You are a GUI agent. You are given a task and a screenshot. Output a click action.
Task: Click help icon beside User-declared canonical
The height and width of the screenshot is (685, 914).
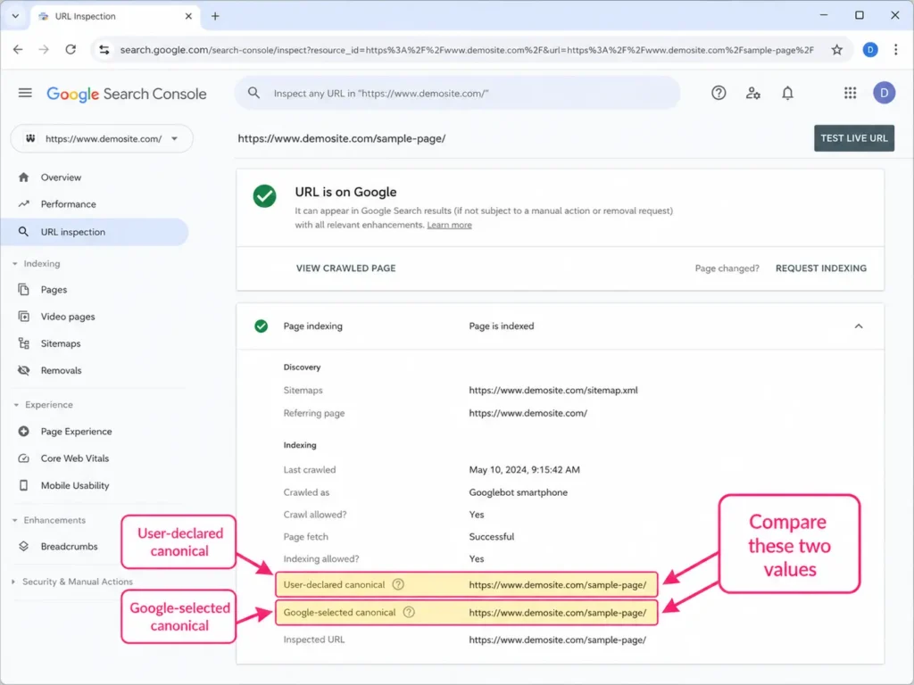[x=398, y=584]
